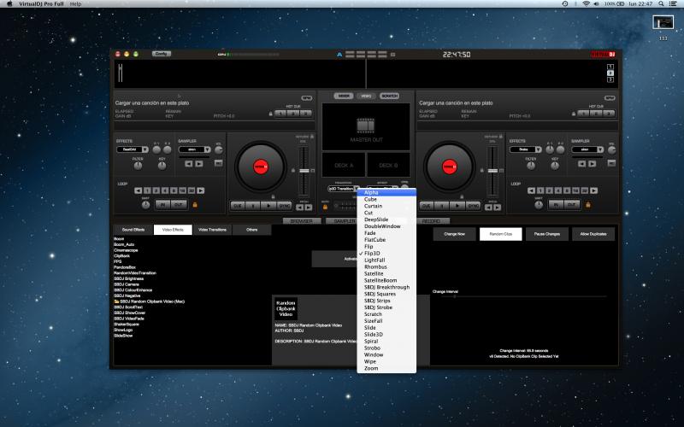Click the right deck sampler record button
The image size is (684, 427).
click(611, 163)
